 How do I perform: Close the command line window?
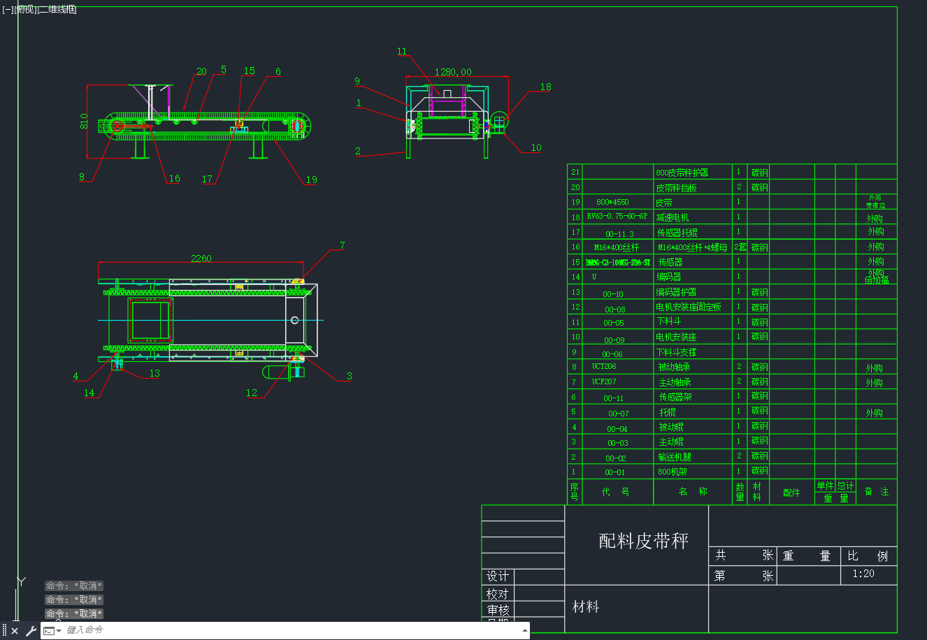click(15, 631)
